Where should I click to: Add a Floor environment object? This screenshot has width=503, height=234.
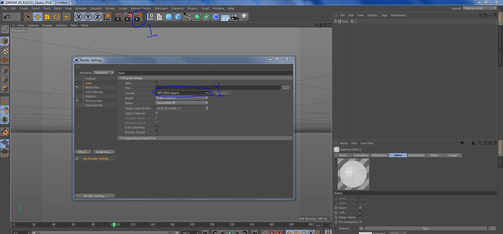[225, 17]
